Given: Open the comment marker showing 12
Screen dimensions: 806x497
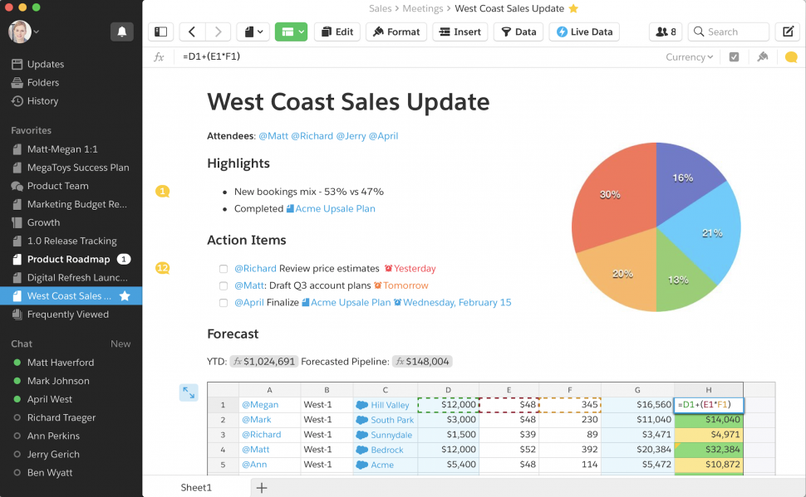Looking at the screenshot, I should [x=163, y=268].
